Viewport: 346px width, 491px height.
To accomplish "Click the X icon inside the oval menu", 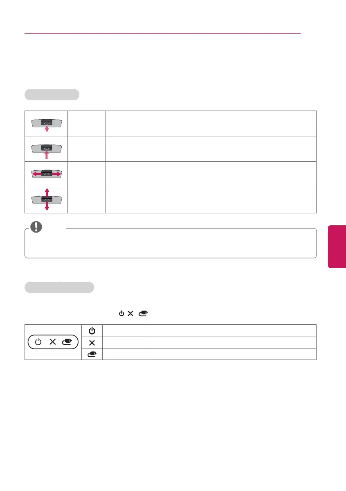I will pos(53,342).
